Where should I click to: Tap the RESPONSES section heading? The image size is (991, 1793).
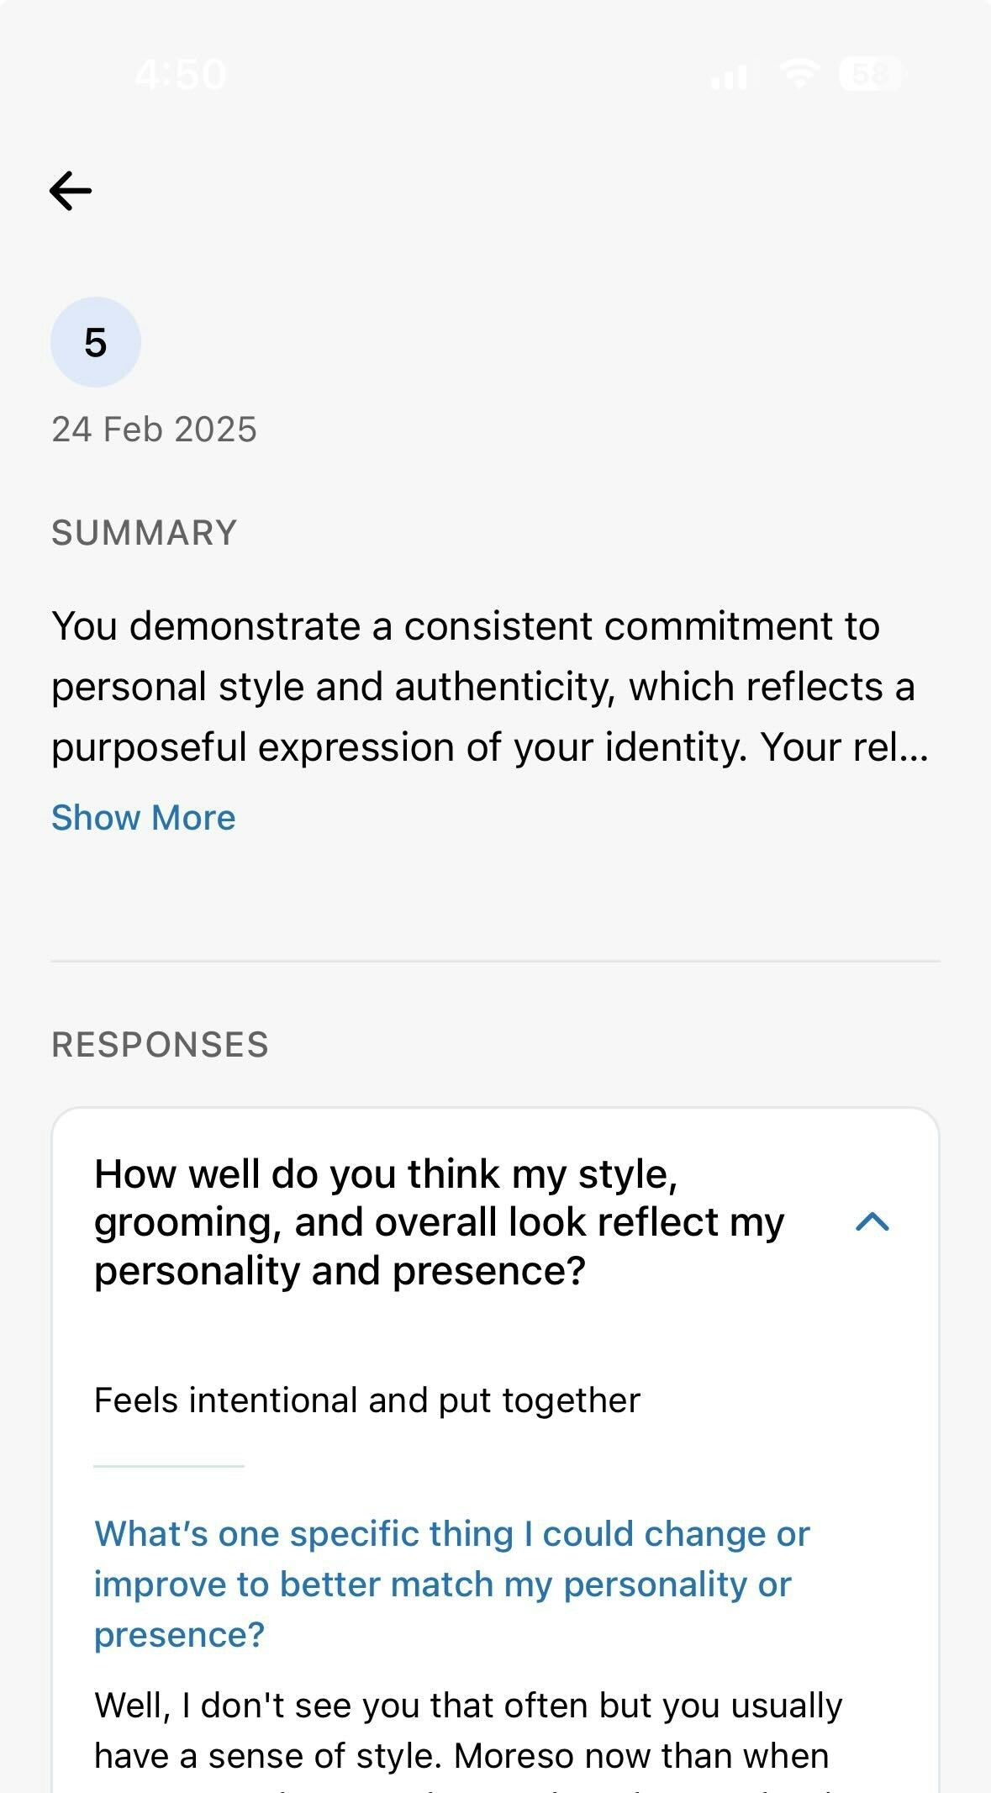click(x=160, y=1045)
